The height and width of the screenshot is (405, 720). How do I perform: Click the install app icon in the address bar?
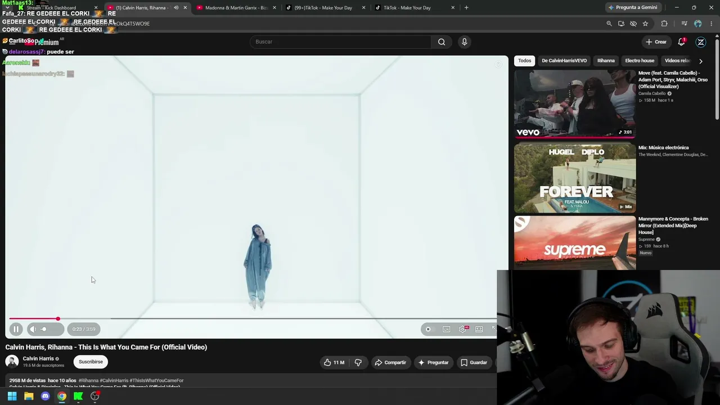(x=621, y=24)
